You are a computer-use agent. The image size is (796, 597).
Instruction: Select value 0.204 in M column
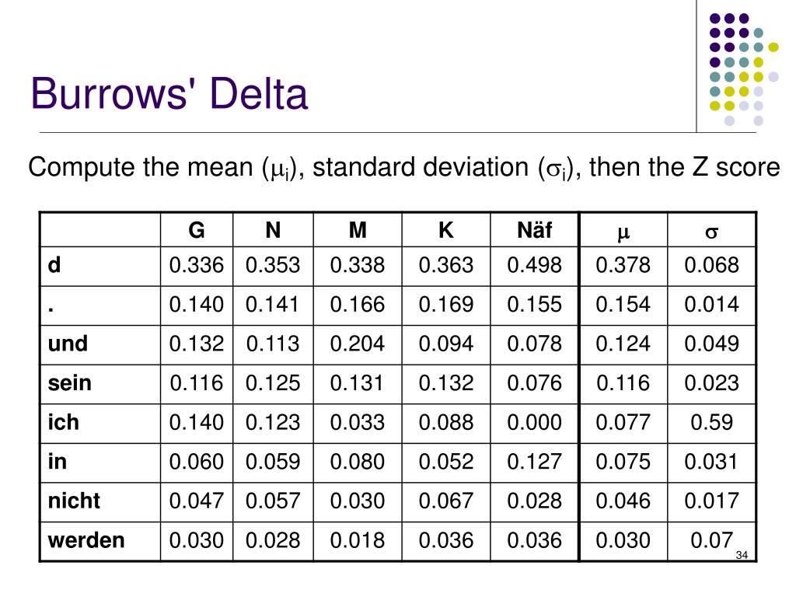(x=358, y=344)
